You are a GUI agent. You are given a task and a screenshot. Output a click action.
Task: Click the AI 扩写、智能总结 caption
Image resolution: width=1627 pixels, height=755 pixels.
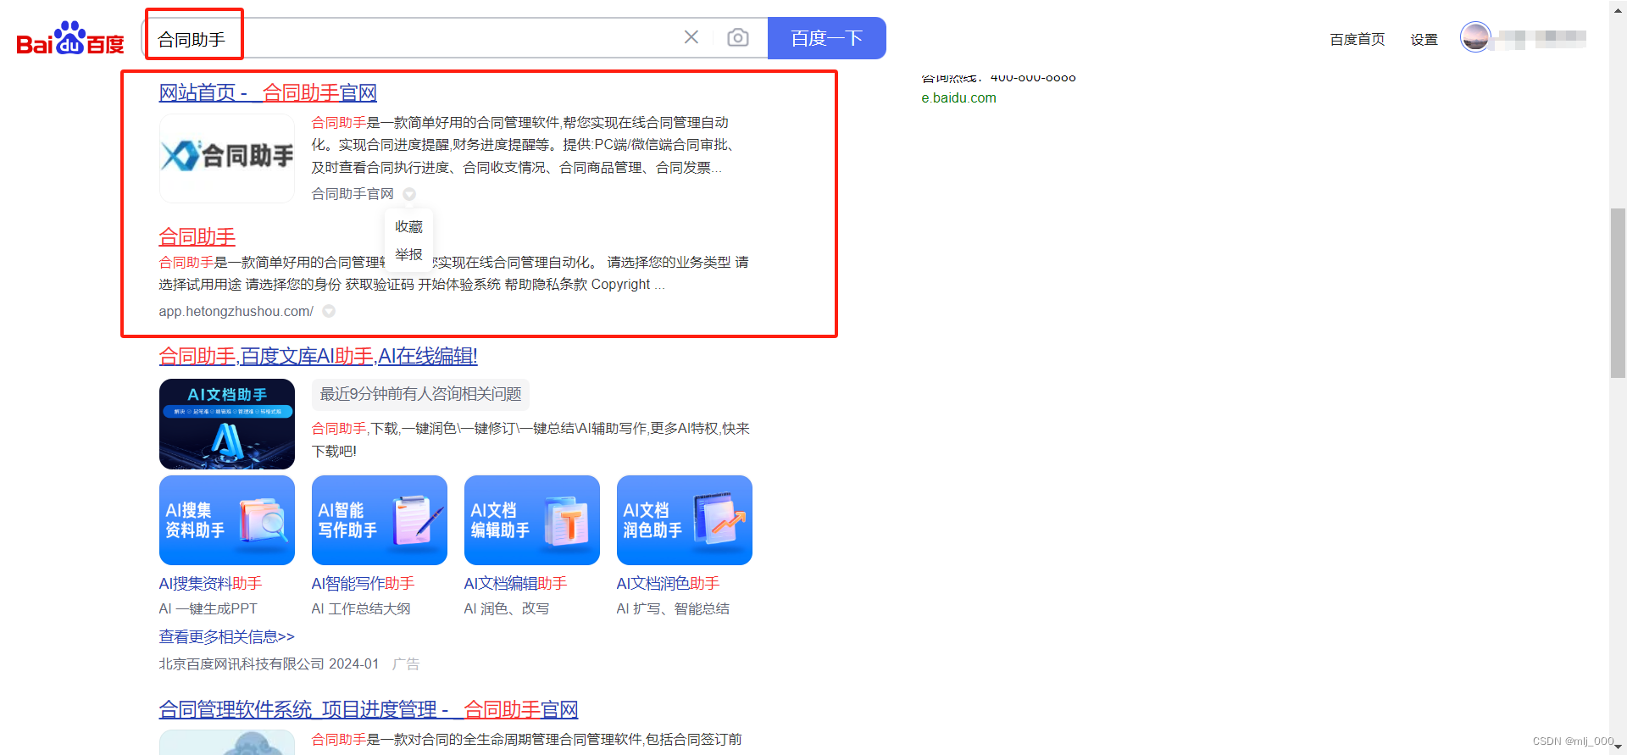[673, 608]
